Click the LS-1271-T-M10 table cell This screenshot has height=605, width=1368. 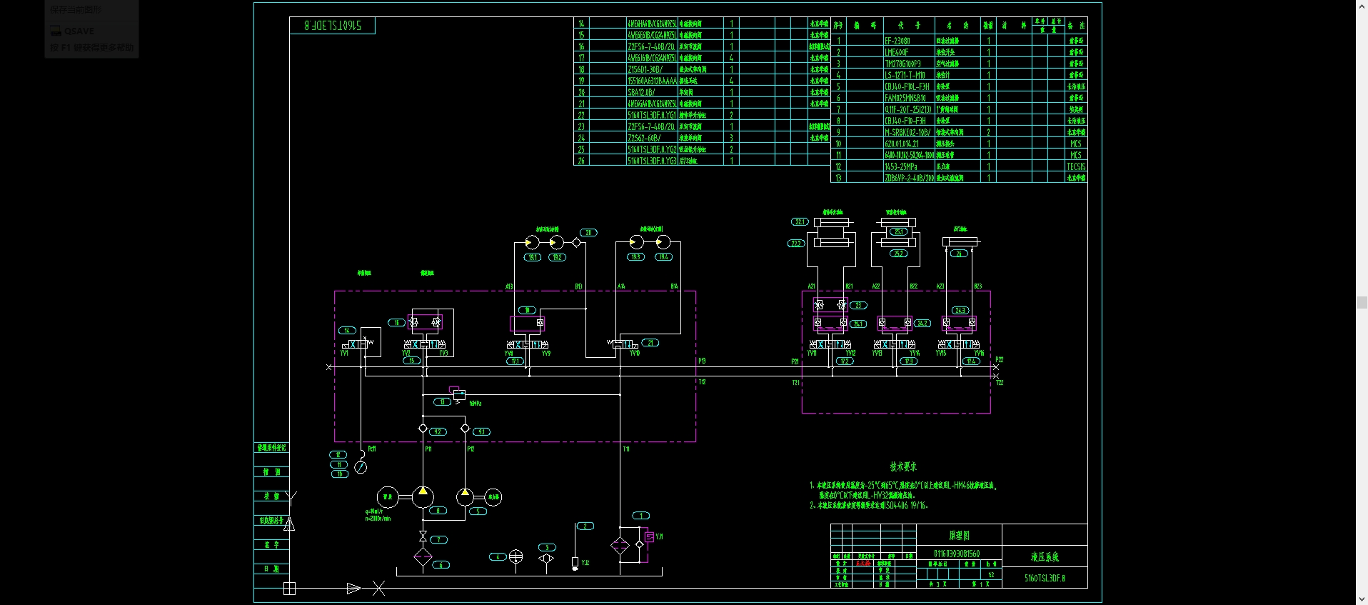909,75
